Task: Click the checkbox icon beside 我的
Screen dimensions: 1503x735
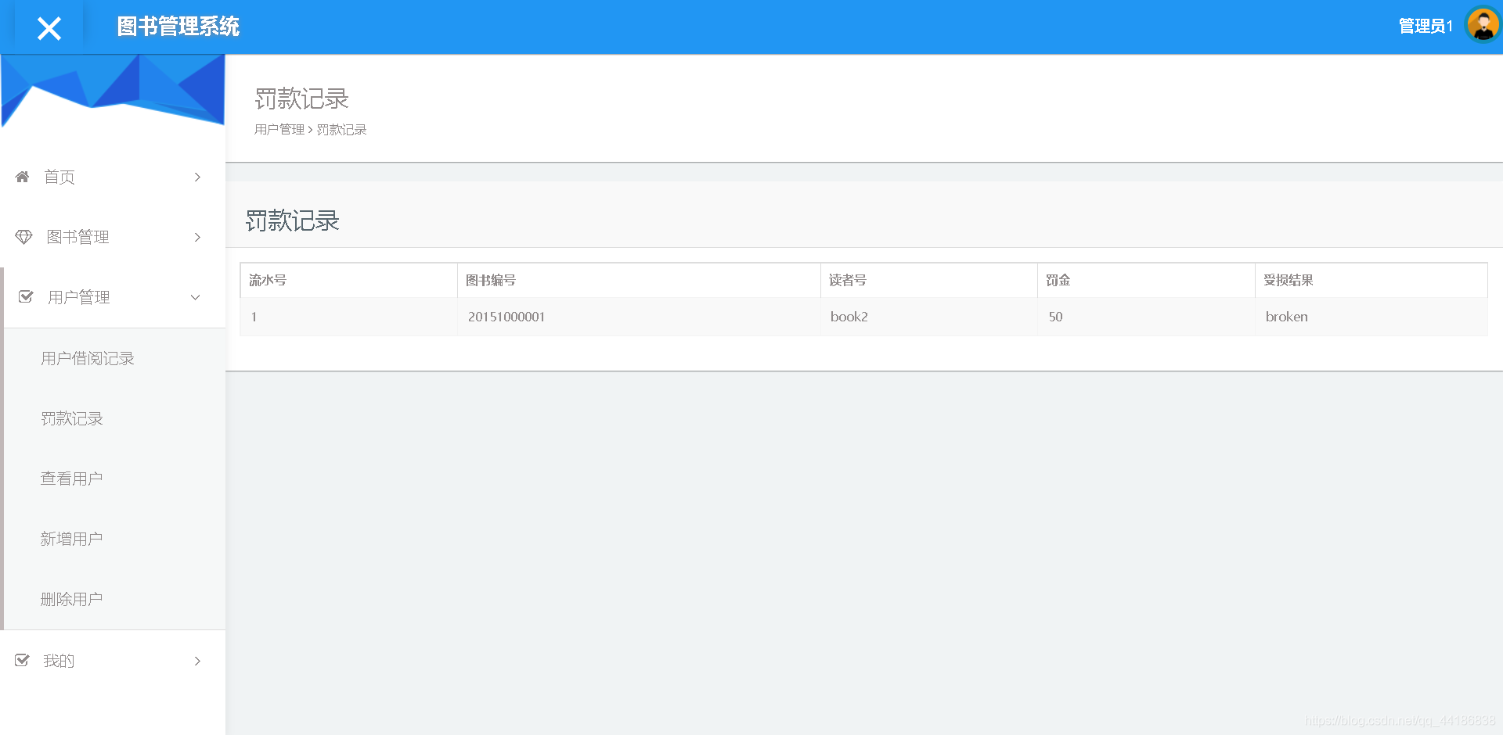Action: pos(23,661)
